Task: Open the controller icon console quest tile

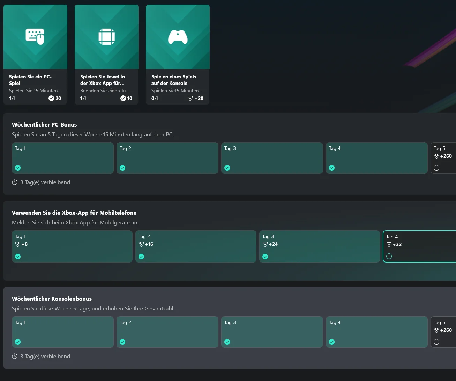Action: (178, 54)
